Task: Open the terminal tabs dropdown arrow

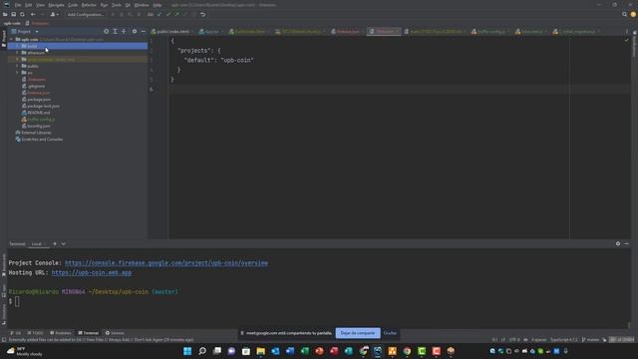Action: tap(63, 243)
